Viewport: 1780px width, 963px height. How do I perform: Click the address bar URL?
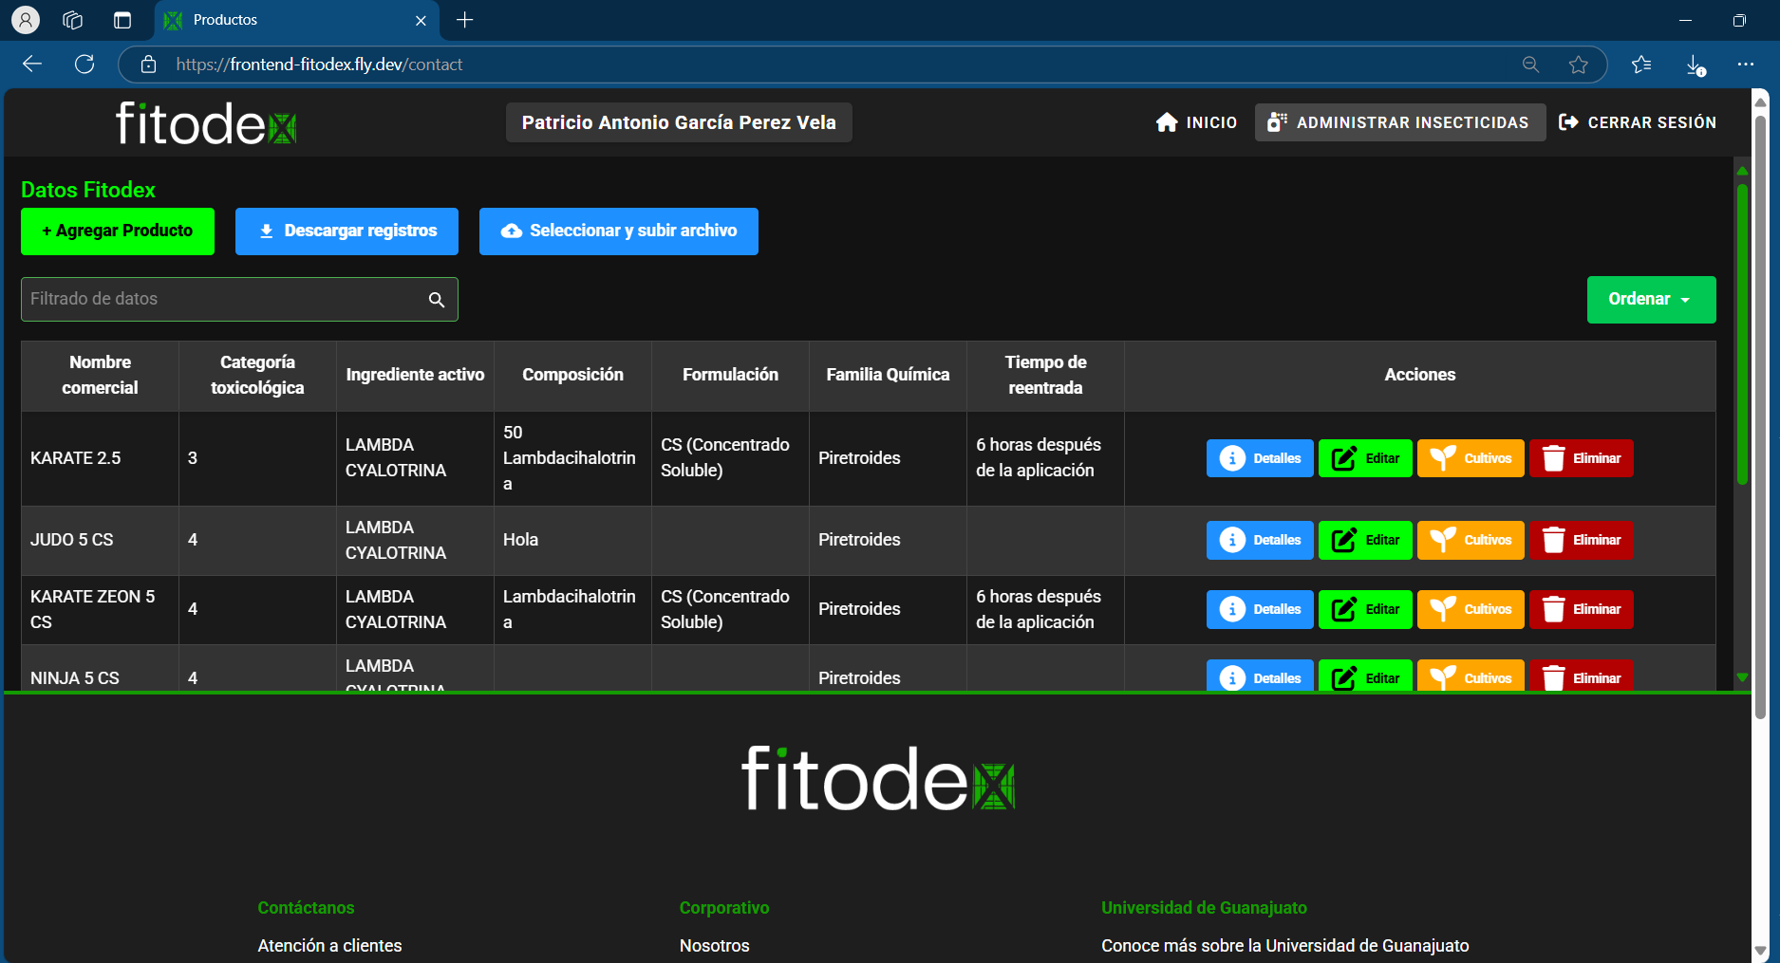[x=319, y=65]
